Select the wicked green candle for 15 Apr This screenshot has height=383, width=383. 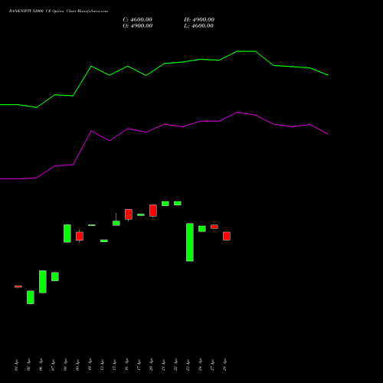point(116,223)
